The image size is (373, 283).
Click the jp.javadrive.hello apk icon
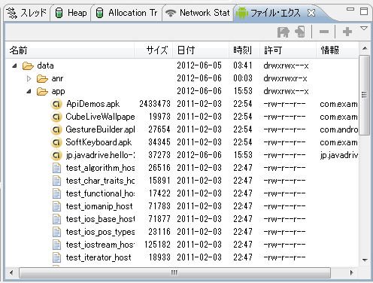[x=56, y=155]
